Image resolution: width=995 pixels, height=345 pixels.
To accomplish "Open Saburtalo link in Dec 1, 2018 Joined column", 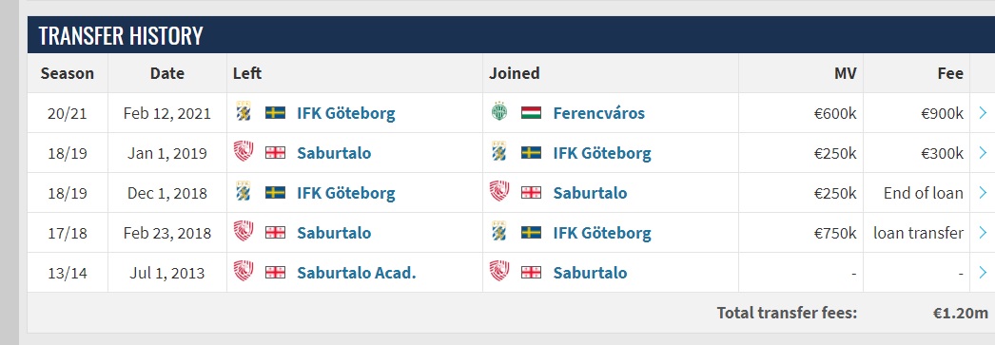I will (590, 193).
